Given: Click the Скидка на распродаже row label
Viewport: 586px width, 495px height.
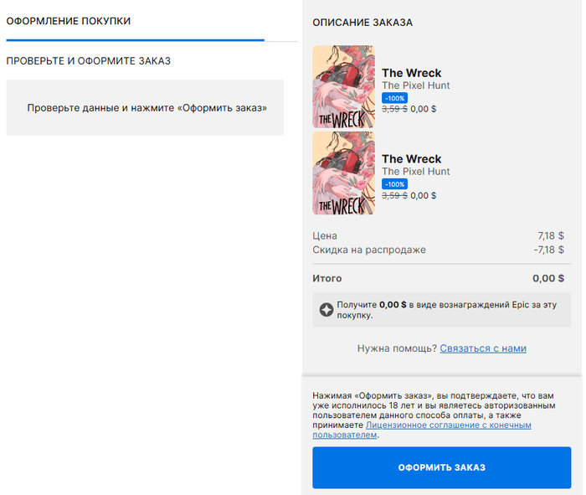Looking at the screenshot, I should tap(369, 250).
